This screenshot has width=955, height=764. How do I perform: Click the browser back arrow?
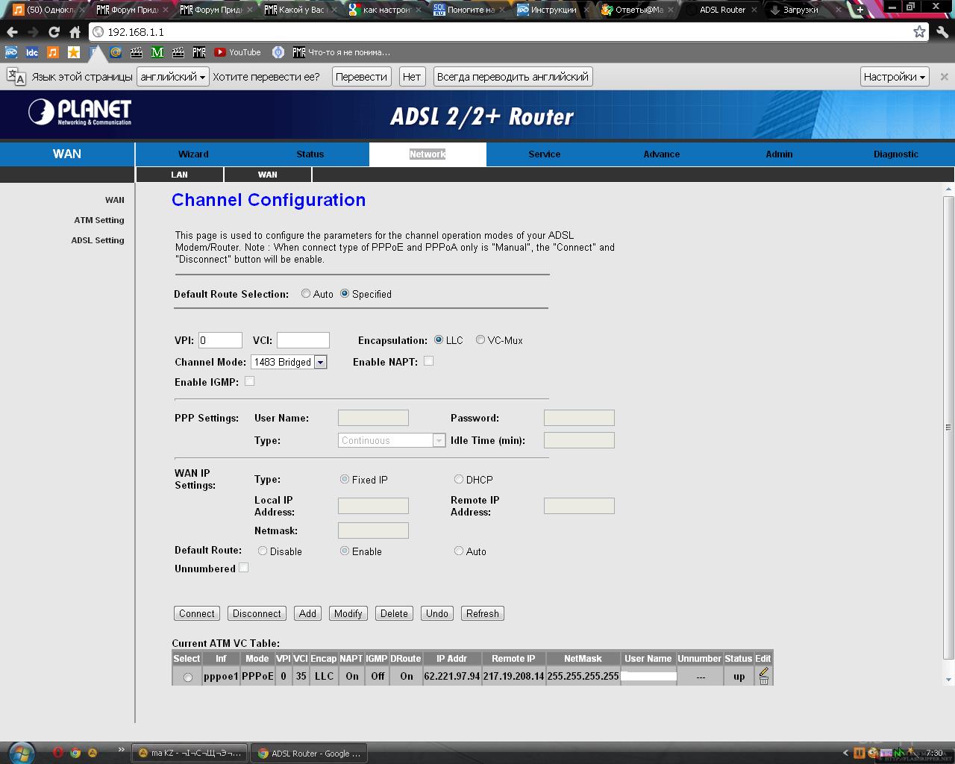(12, 32)
